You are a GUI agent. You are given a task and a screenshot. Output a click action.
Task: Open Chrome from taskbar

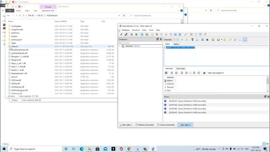pyautogui.click(x=129, y=149)
